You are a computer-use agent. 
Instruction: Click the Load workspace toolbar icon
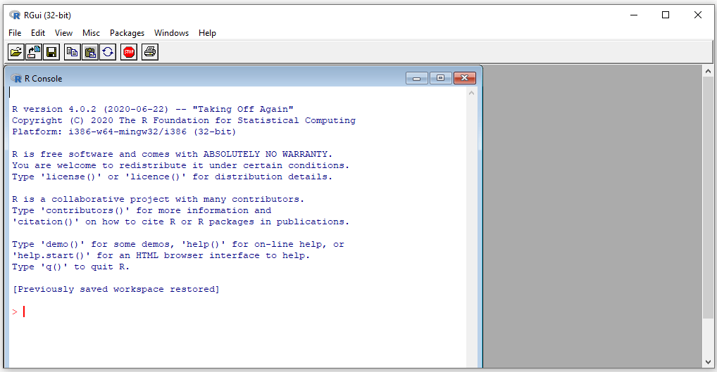tap(33, 51)
